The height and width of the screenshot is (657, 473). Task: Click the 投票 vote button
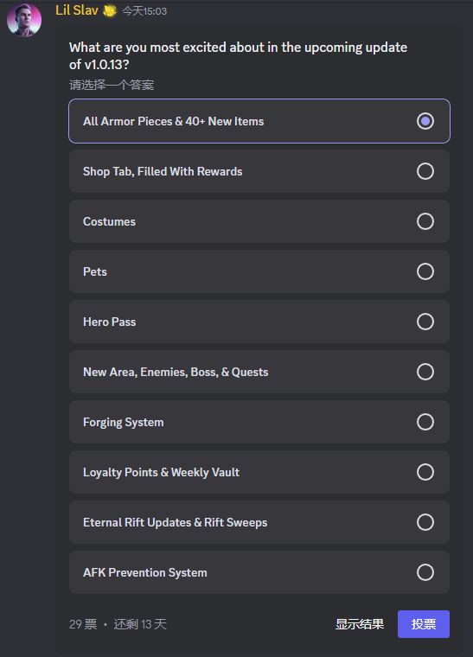pos(424,624)
